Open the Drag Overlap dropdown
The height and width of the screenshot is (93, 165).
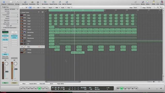click(x=151, y=7)
